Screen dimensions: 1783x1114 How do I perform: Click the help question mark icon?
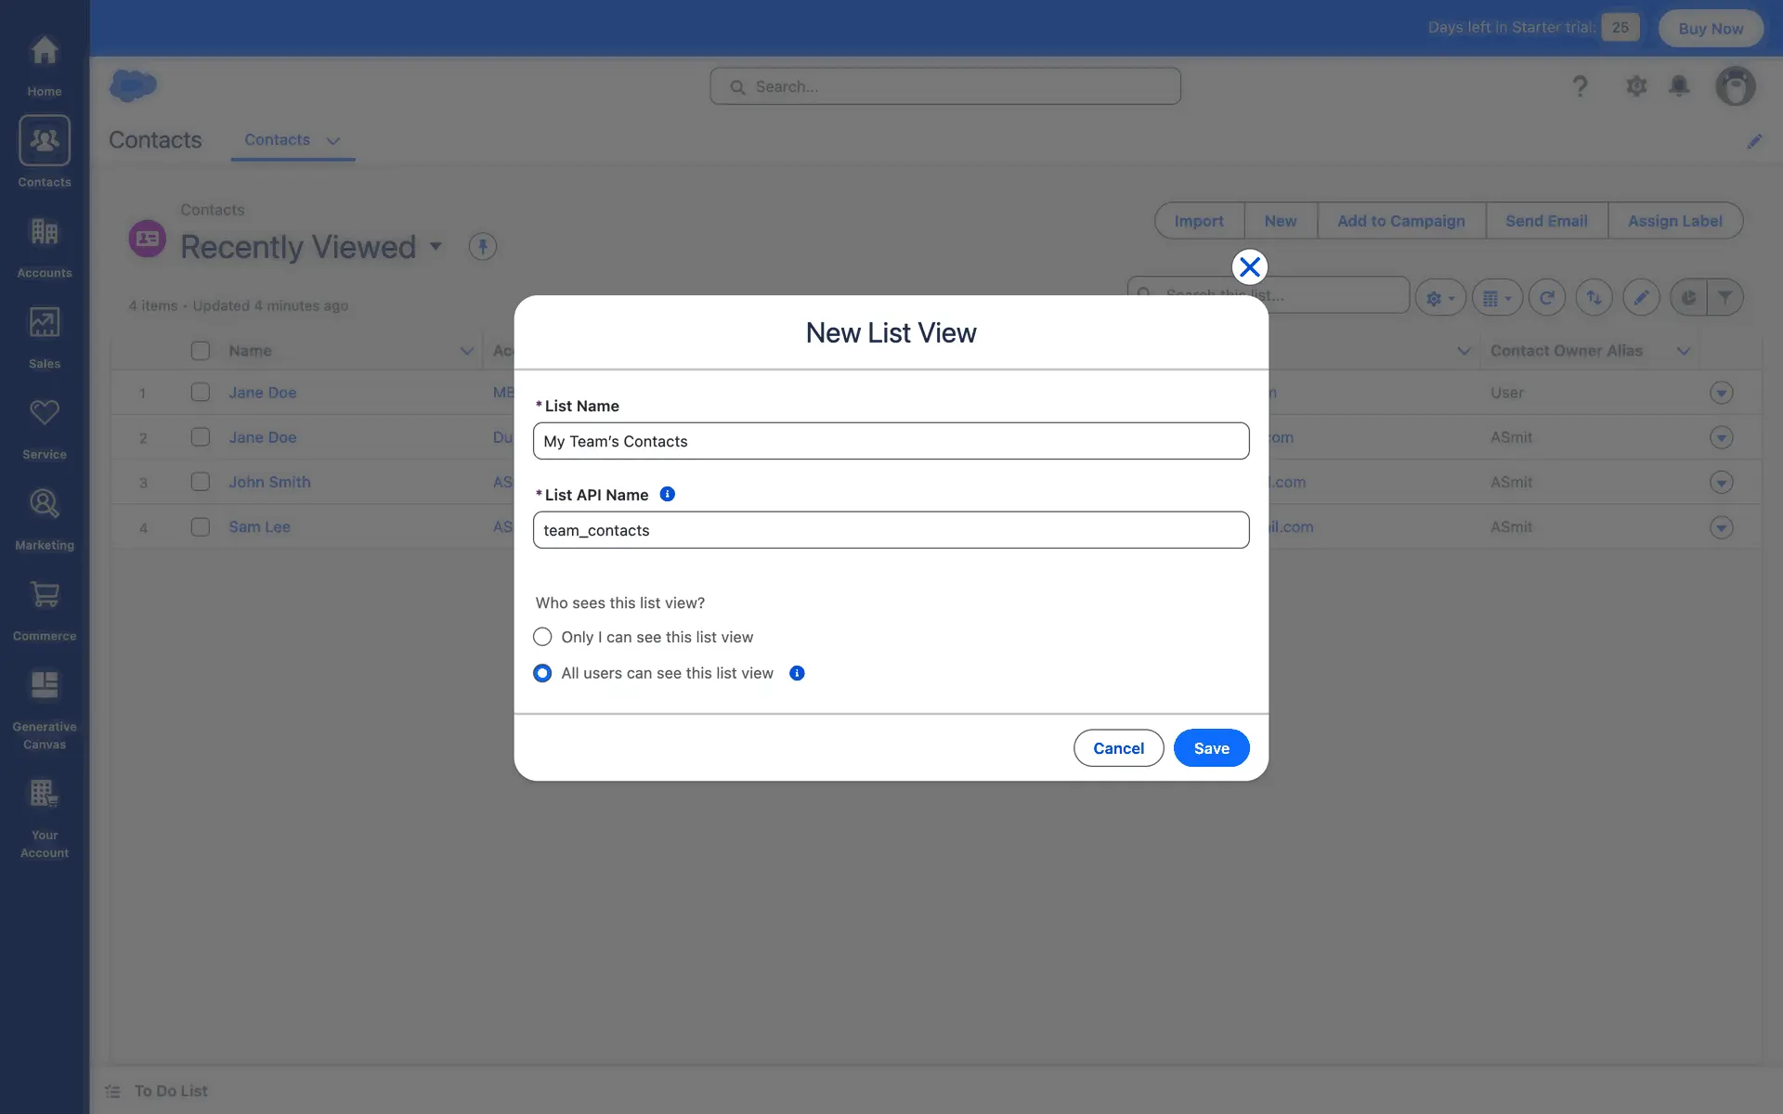click(1580, 86)
